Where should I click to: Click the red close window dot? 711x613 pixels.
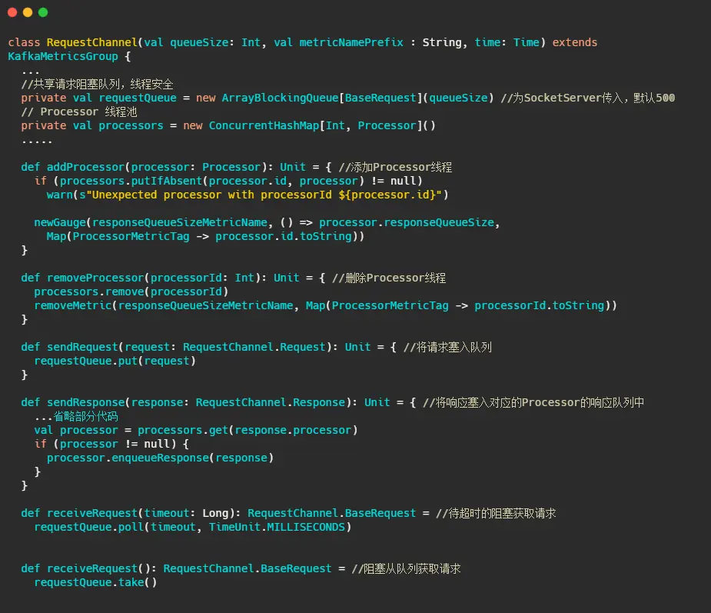[x=12, y=12]
